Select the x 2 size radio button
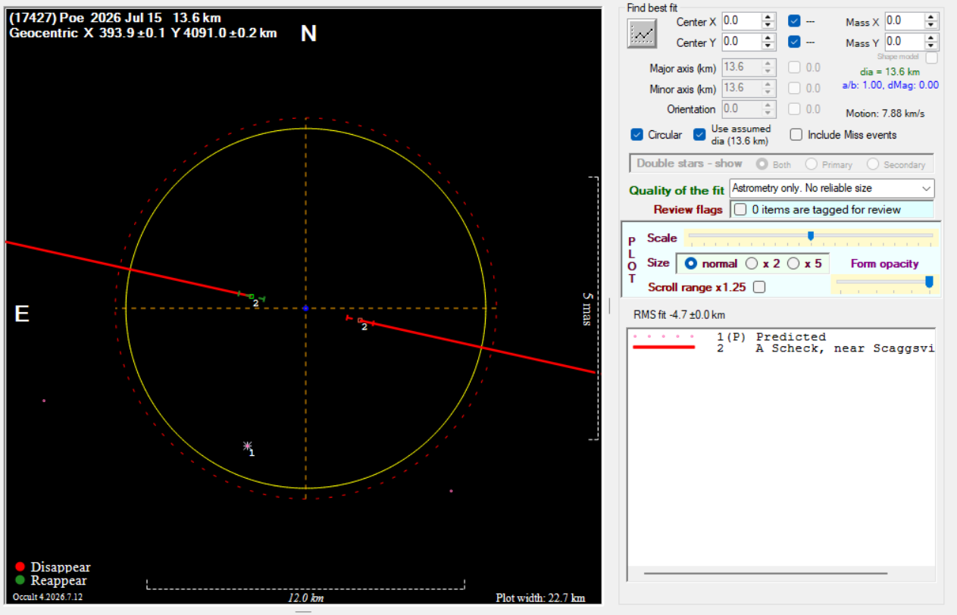The width and height of the screenshot is (957, 615). [x=752, y=264]
